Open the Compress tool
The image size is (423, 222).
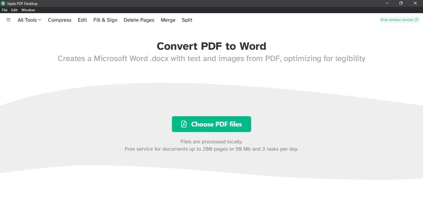(60, 20)
